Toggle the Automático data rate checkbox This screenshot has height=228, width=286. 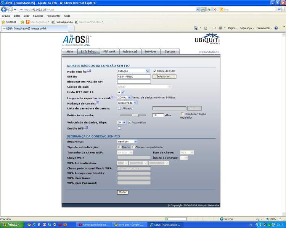130,122
